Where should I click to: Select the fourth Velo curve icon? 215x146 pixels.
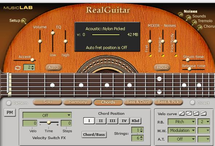pos(203,113)
